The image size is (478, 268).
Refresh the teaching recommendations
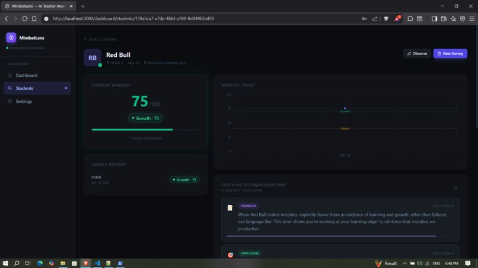pyautogui.click(x=455, y=188)
